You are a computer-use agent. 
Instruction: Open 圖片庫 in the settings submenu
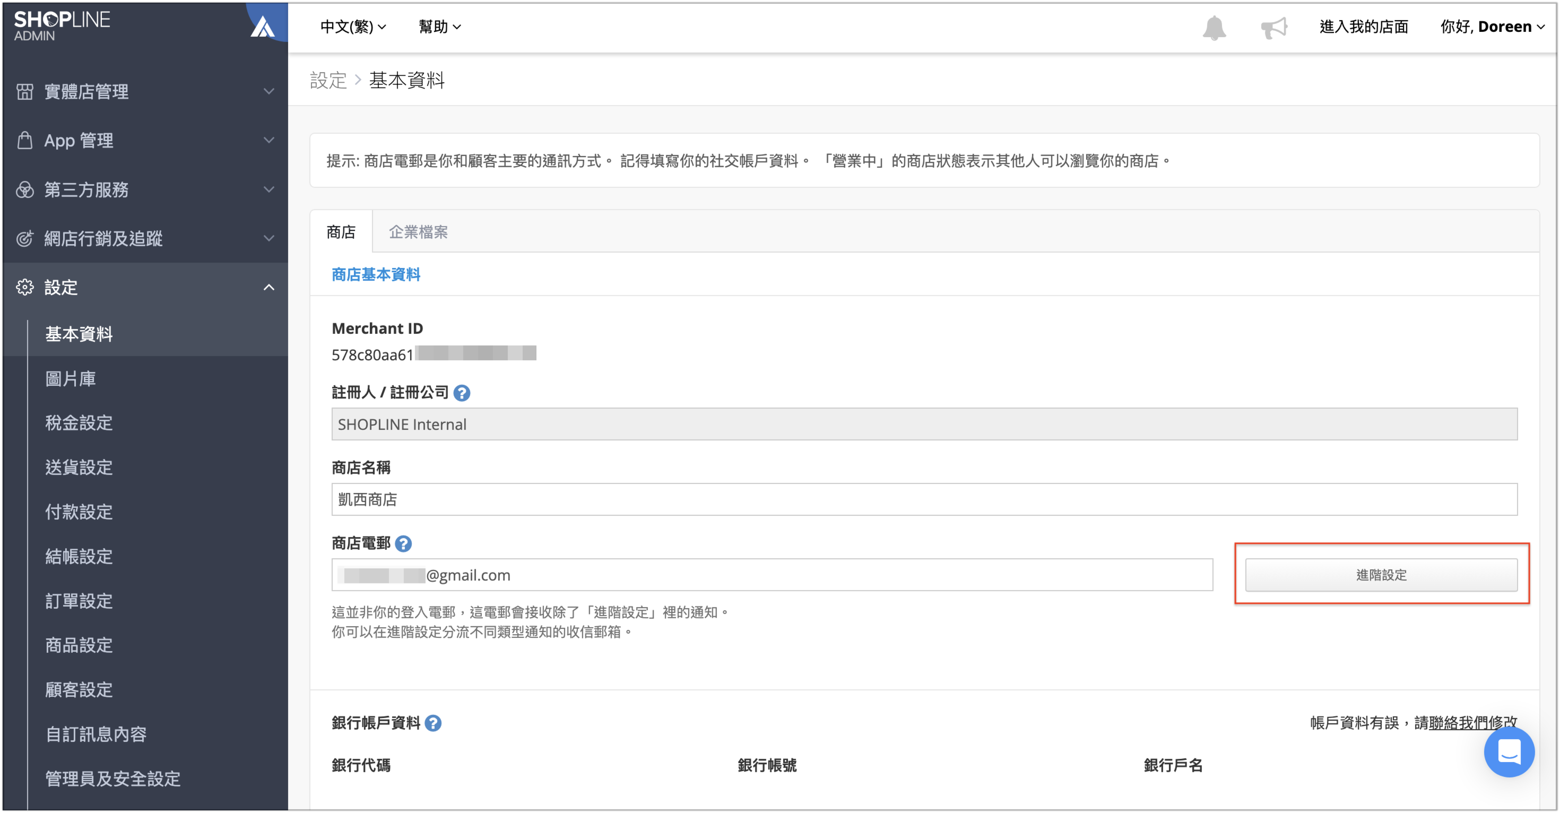click(x=70, y=379)
